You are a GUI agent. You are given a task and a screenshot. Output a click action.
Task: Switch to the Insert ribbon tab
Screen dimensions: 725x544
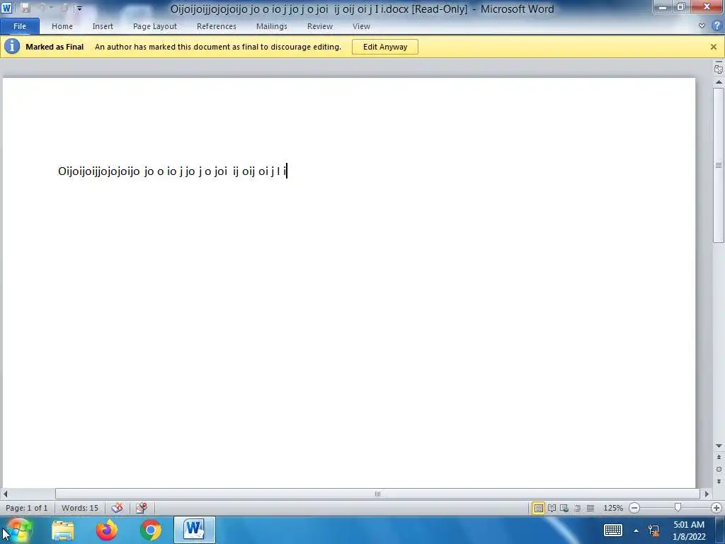[103, 26]
